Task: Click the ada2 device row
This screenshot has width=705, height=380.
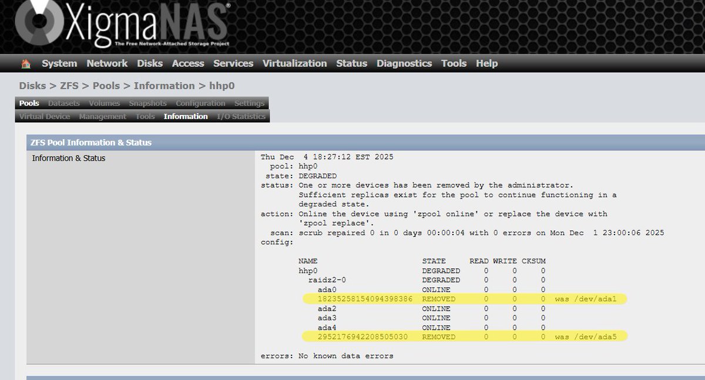Action: tap(431, 308)
